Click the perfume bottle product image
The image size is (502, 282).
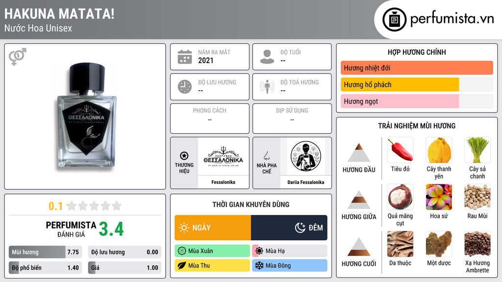[86, 117]
